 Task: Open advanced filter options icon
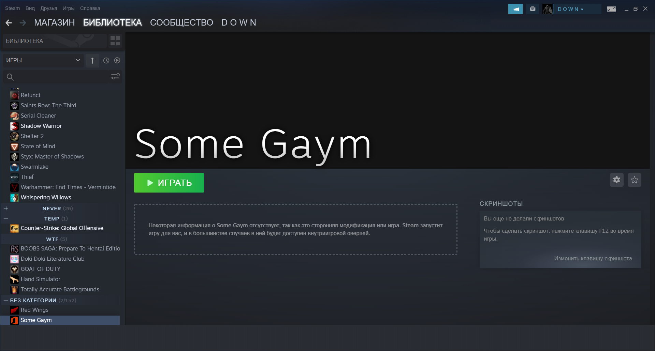tap(115, 76)
